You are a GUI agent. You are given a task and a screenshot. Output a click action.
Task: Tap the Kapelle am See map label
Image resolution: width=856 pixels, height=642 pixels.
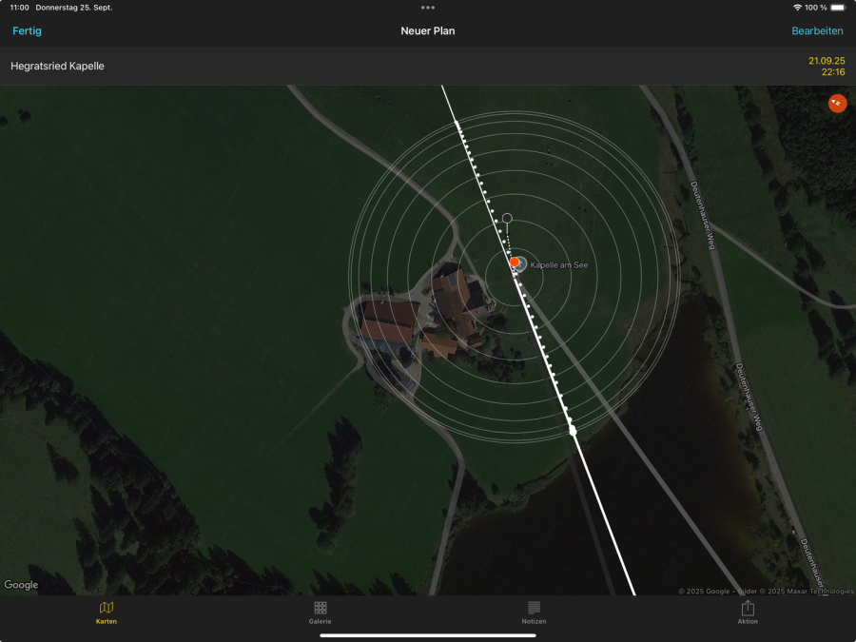pyautogui.click(x=558, y=265)
